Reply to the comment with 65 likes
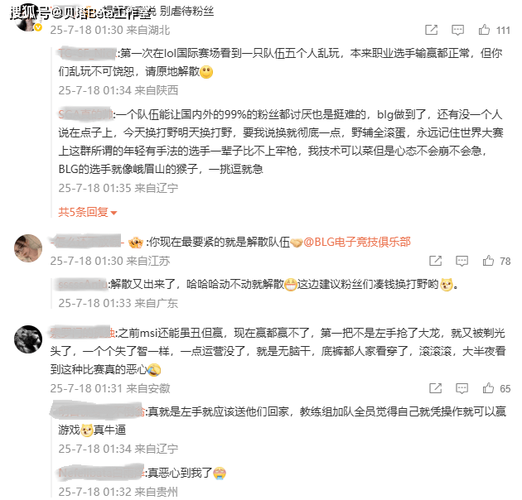 point(462,388)
